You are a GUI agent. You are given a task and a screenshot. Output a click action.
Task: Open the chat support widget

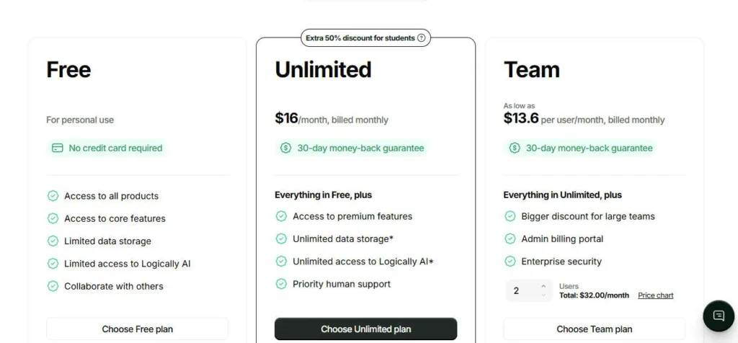point(719,316)
